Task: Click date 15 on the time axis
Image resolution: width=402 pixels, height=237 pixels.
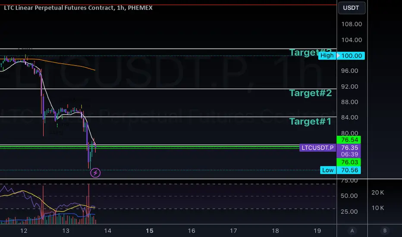Action: point(150,231)
